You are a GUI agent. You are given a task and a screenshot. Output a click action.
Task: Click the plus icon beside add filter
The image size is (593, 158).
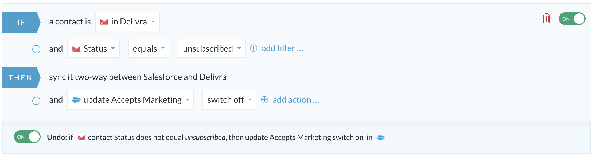click(x=253, y=48)
